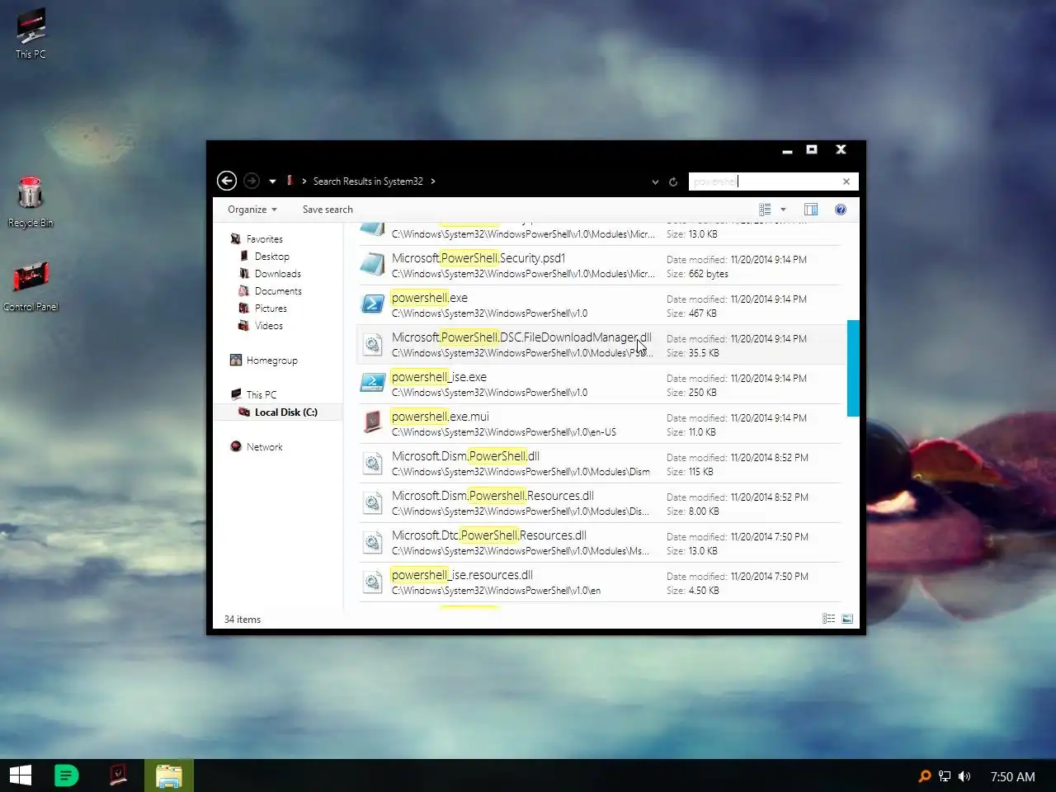Select This PC in navigation pane
The width and height of the screenshot is (1056, 792).
pos(261,395)
